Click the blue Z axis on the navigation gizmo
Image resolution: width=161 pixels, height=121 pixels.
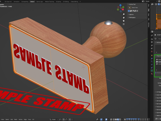[120, 5]
